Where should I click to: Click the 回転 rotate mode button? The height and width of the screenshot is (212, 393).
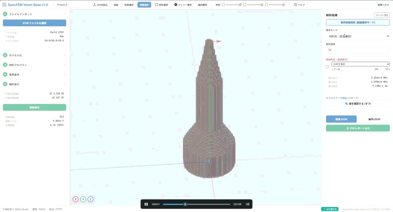tap(116, 5)
